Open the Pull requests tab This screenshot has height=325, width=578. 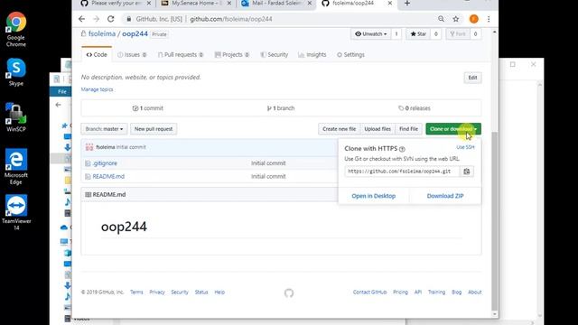pos(181,54)
